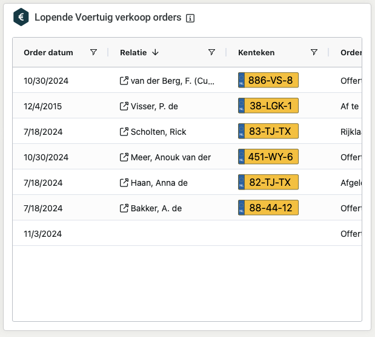
Task: Click the Kenteken column header
Action: [256, 52]
